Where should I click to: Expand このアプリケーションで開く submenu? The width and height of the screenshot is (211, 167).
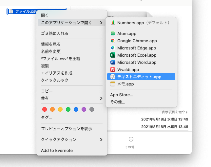71,23
